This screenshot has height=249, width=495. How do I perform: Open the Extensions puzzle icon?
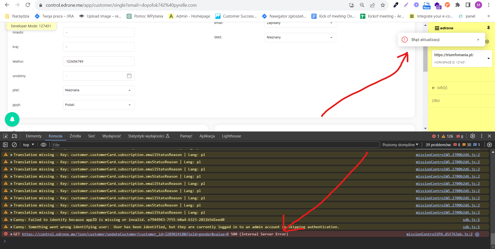point(458,5)
